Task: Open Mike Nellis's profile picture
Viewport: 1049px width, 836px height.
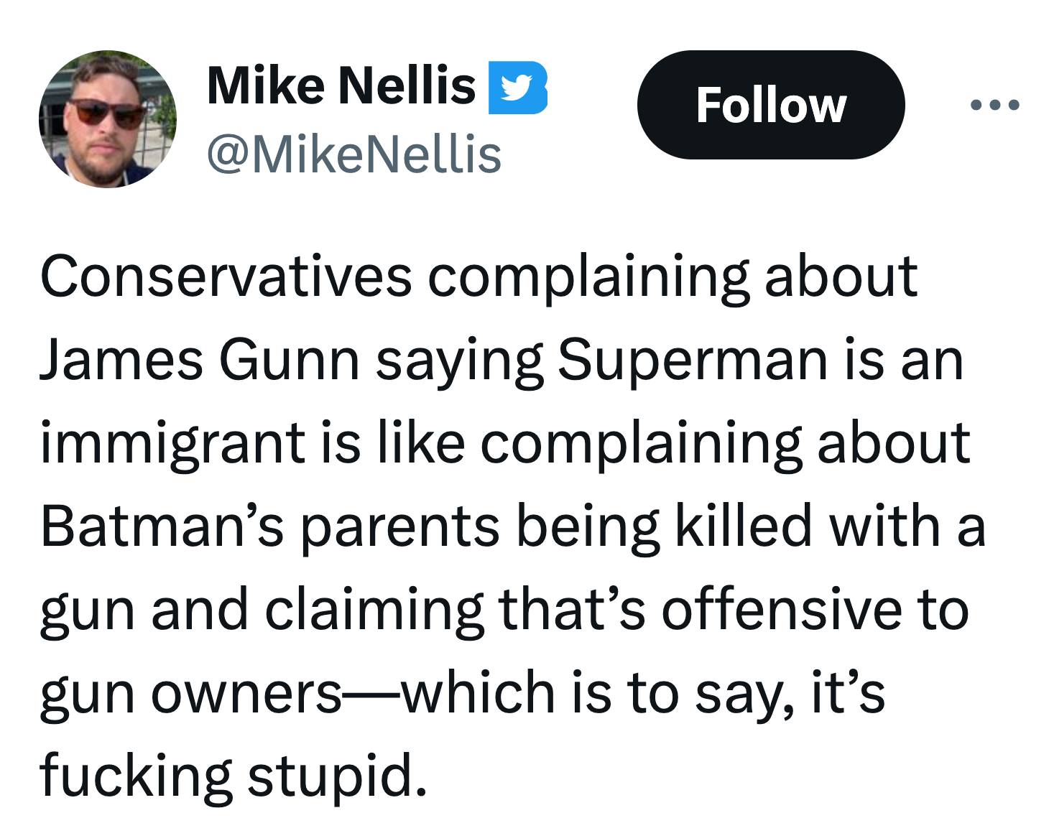Action: click(x=108, y=119)
